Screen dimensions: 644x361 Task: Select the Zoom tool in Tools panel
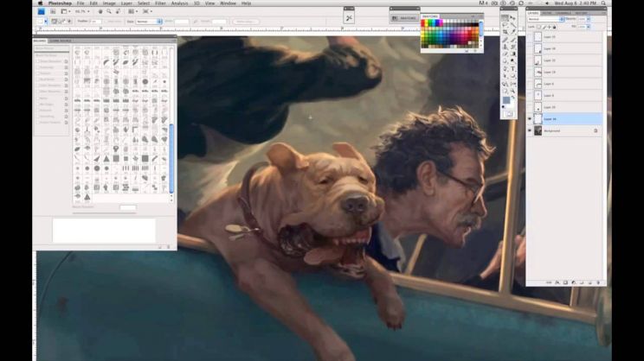click(x=513, y=91)
